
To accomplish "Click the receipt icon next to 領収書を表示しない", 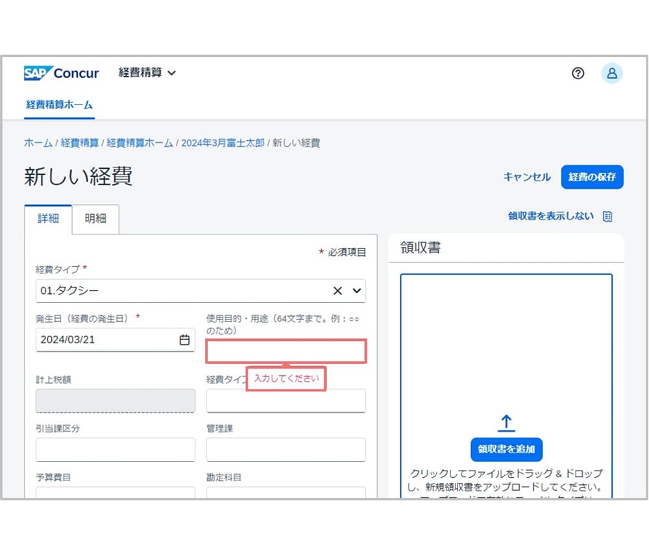I will point(606,216).
